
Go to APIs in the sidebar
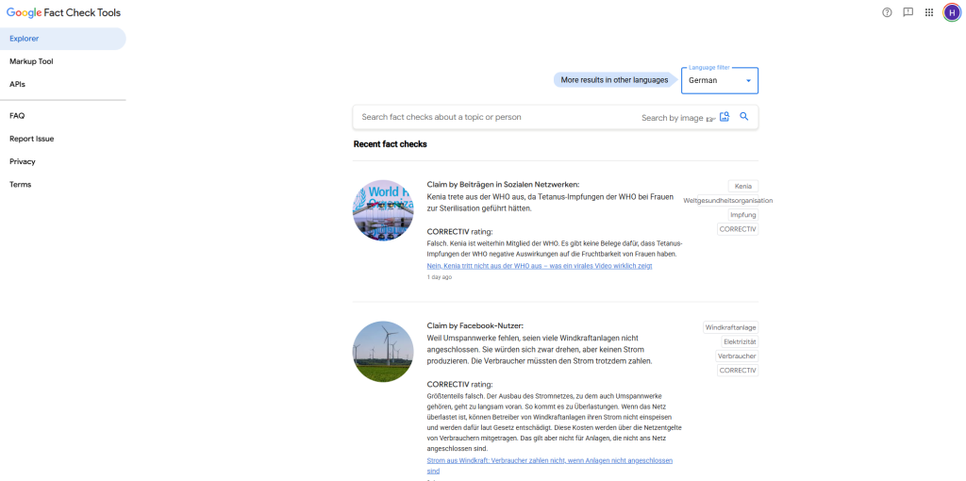(17, 84)
